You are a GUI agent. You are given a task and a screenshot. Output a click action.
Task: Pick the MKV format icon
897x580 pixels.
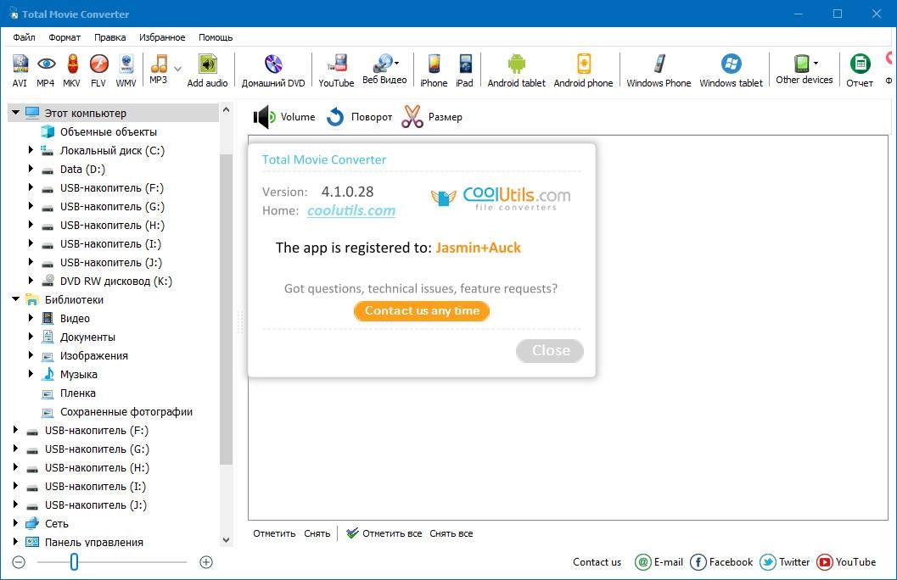72,70
